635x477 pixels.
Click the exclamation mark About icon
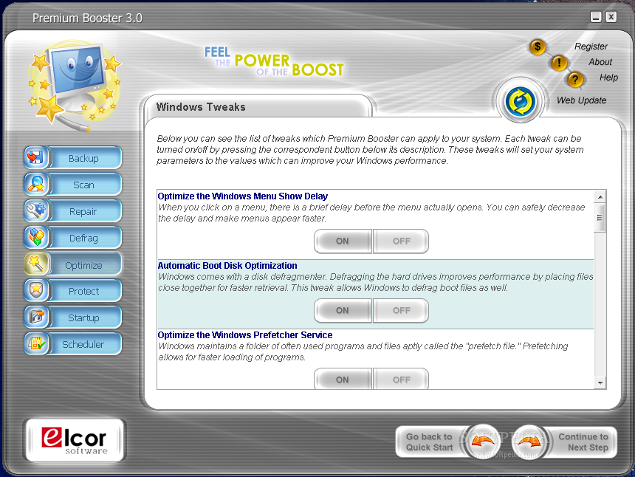point(559,63)
